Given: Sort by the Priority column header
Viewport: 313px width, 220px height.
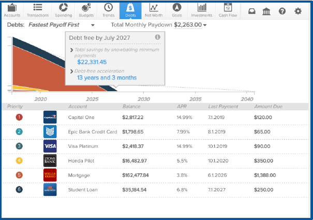Looking at the screenshot, I should click(x=15, y=107).
